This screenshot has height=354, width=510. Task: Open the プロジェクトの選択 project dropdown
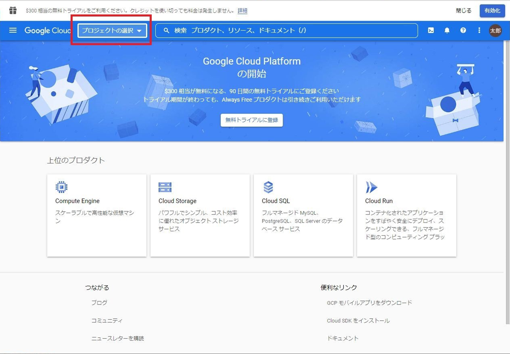112,30
